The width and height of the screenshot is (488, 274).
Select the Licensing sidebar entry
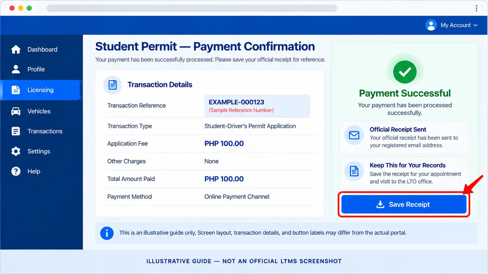click(40, 90)
